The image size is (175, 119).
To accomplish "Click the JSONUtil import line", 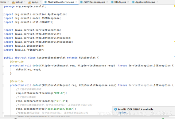I will pos(29,22).
